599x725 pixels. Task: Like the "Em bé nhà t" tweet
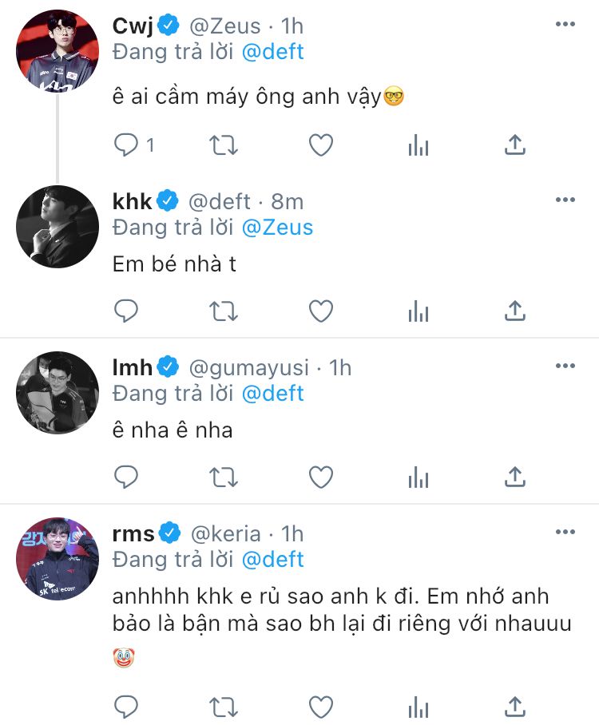pos(321,311)
